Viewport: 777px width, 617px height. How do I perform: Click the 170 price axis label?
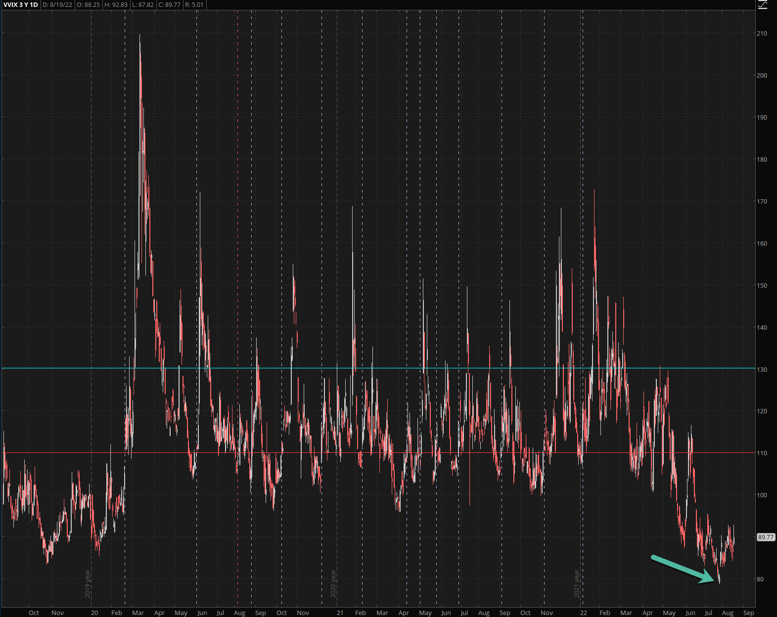(762, 201)
